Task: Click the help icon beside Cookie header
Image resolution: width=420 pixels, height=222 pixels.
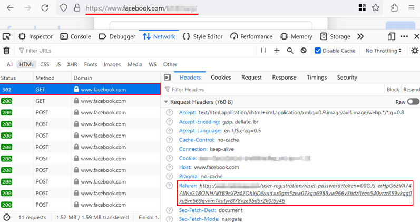Action: (x=169, y=158)
